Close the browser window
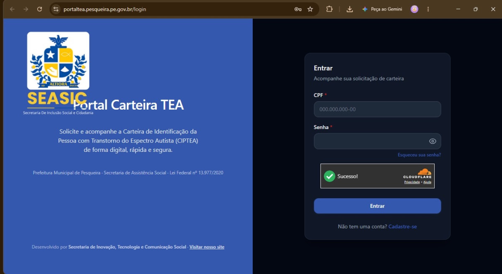The image size is (502, 274). pyautogui.click(x=493, y=9)
